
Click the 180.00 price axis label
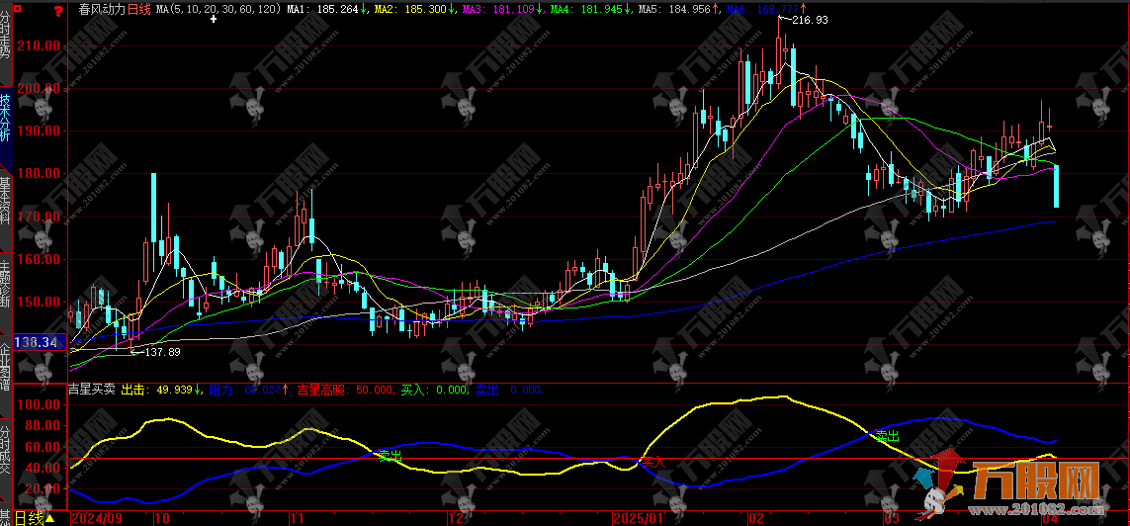click(x=40, y=174)
